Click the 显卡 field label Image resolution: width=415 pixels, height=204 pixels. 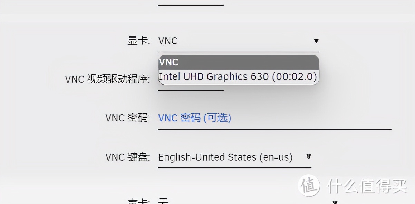138,40
